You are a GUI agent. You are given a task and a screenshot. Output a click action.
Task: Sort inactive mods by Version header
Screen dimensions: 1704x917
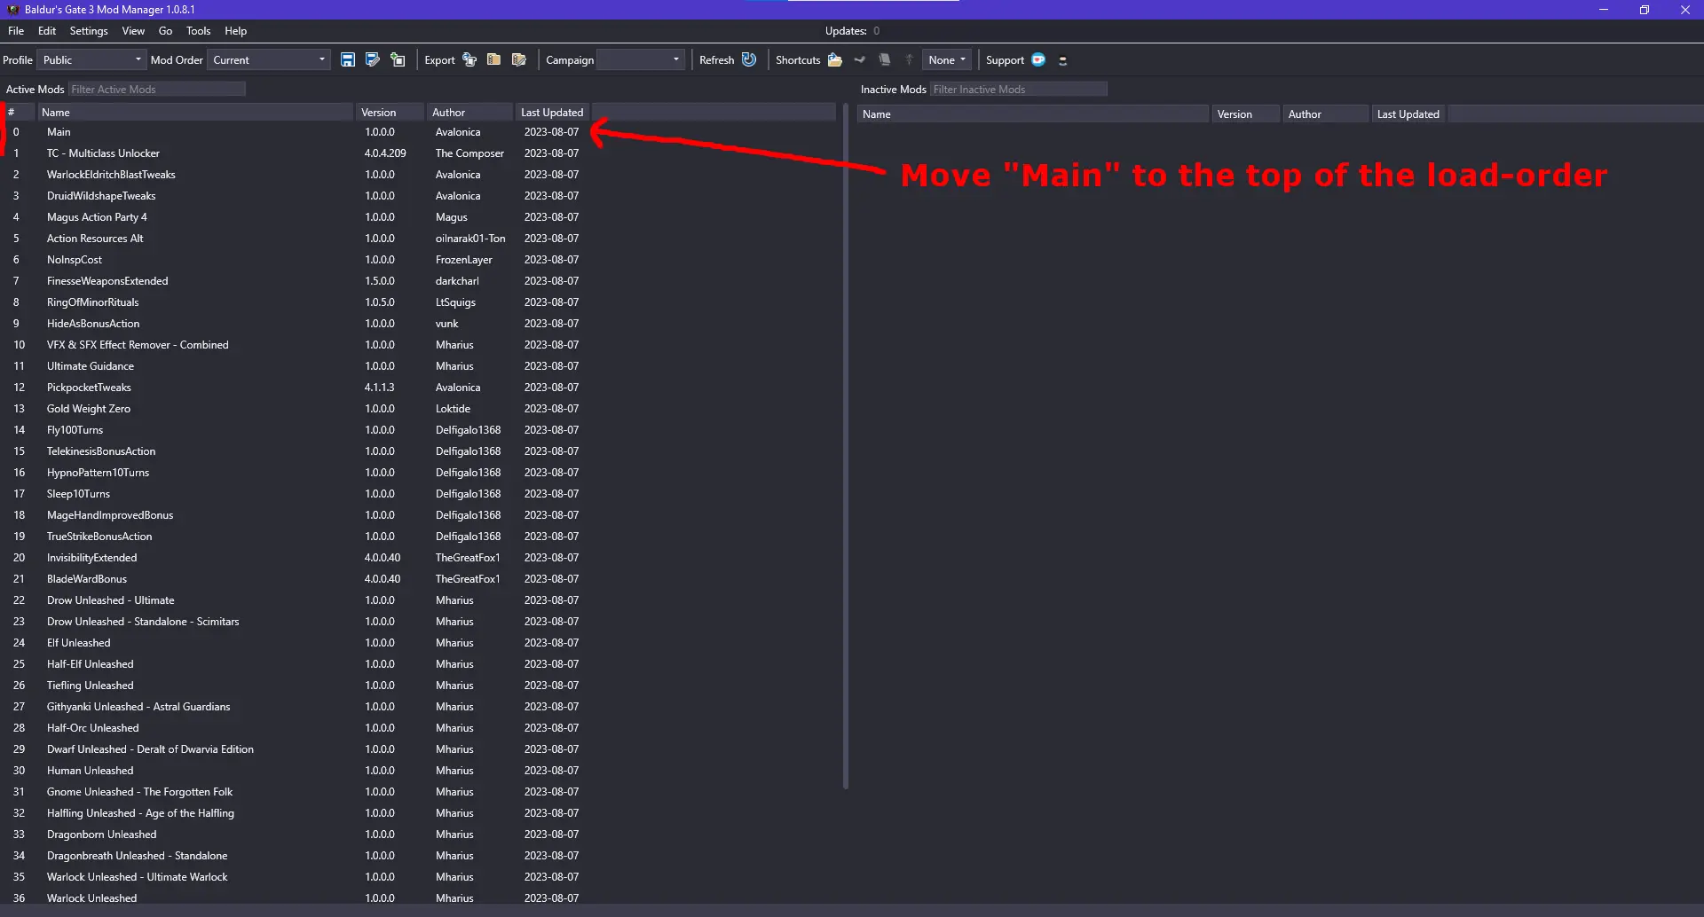pyautogui.click(x=1246, y=114)
